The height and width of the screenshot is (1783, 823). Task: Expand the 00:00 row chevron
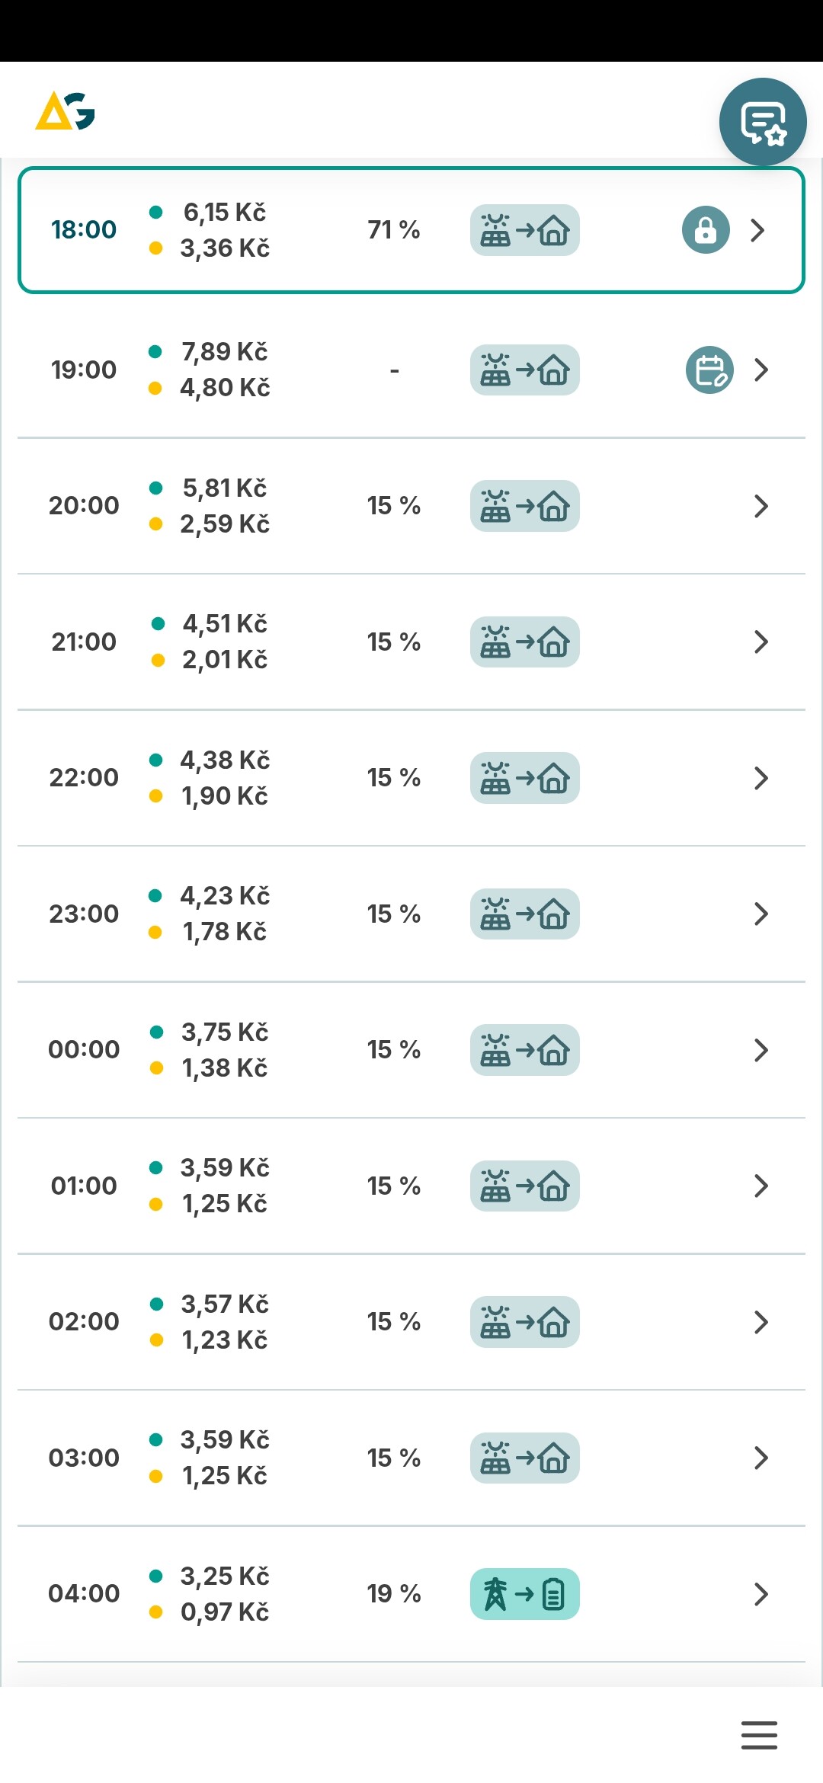pyautogui.click(x=761, y=1050)
